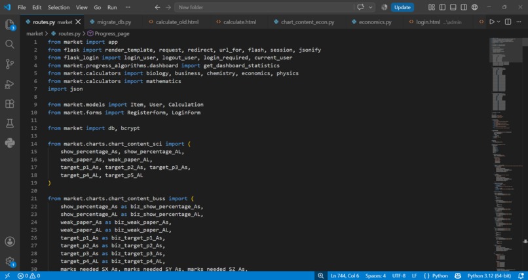Click get_dashboard_statistics on line 4
528x280 pixels.
point(242,65)
